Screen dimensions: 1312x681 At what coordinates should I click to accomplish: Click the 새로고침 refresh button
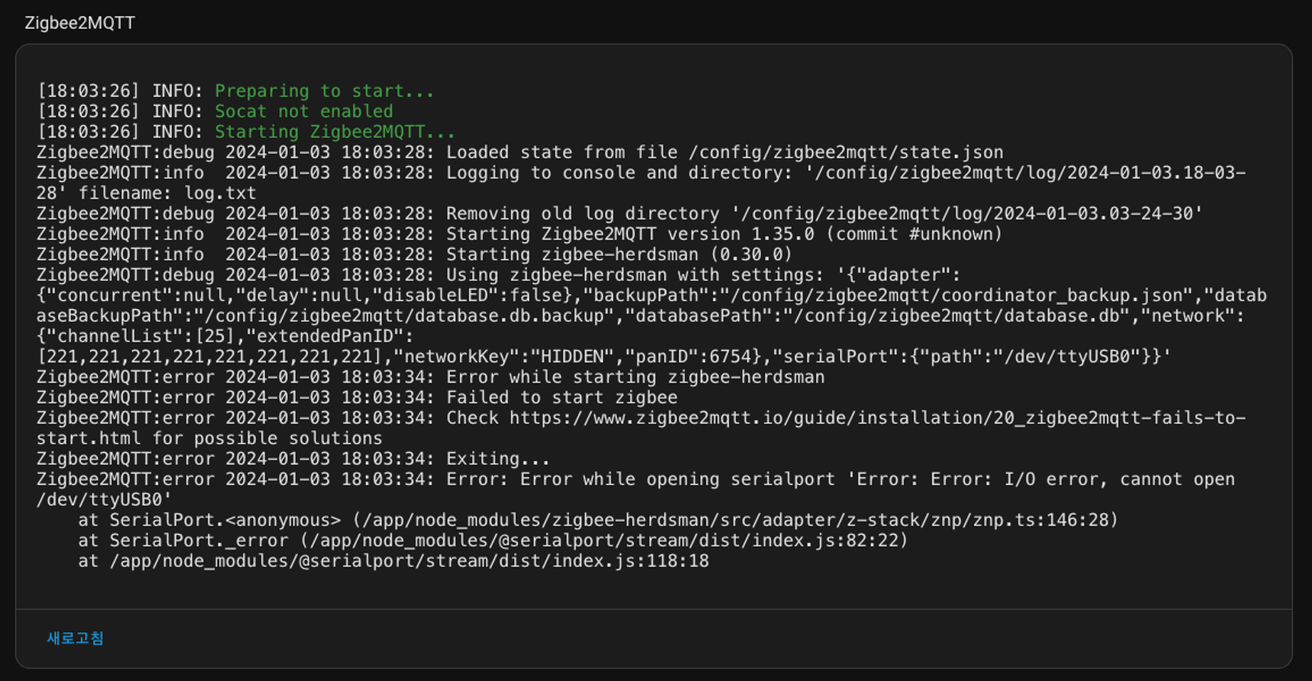(75, 638)
